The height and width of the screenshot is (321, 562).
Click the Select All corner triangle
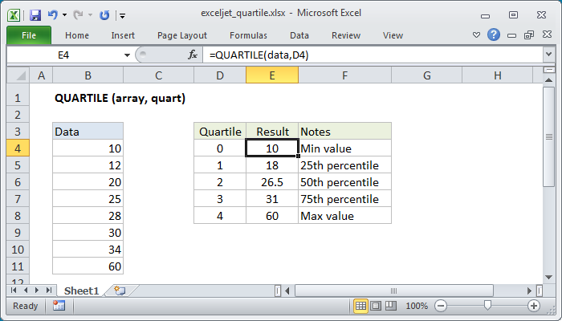point(18,75)
